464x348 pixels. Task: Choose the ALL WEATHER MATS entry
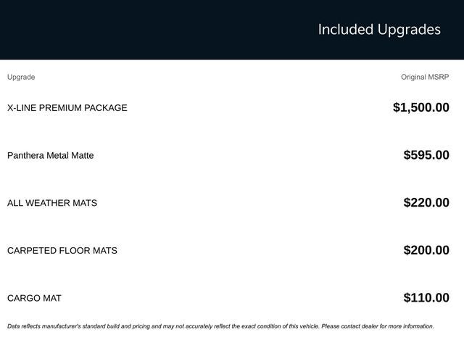click(51, 203)
